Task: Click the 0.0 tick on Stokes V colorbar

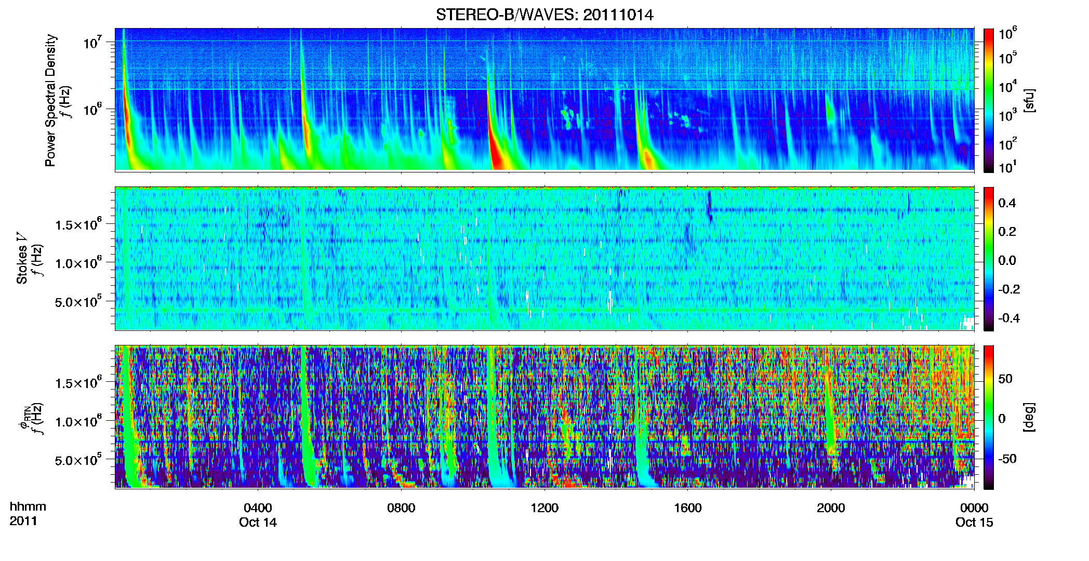Action: (x=1007, y=260)
